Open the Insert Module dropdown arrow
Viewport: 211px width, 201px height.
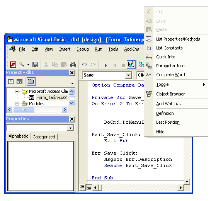(28, 65)
